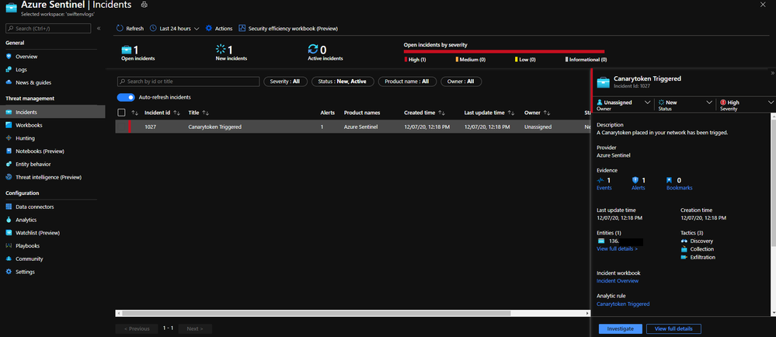
Task: Click the New incidents spinner icon
Action: (x=221, y=49)
